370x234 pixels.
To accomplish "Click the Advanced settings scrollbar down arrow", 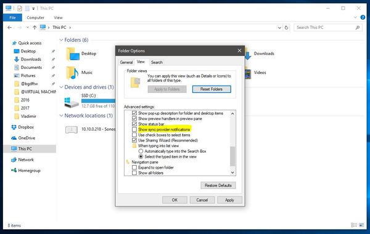I will (x=232, y=173).
